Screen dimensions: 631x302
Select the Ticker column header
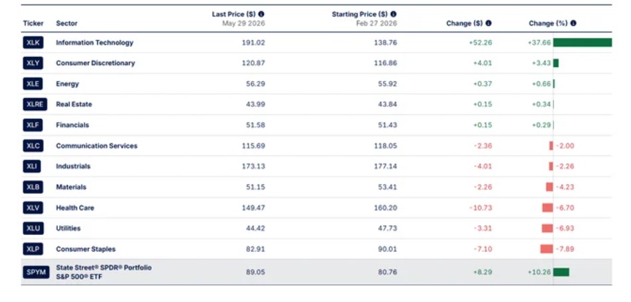(33, 23)
